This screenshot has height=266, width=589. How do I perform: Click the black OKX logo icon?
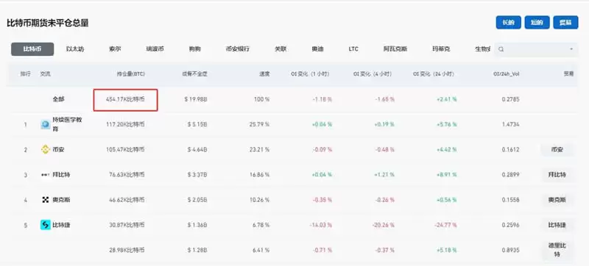[45, 200]
